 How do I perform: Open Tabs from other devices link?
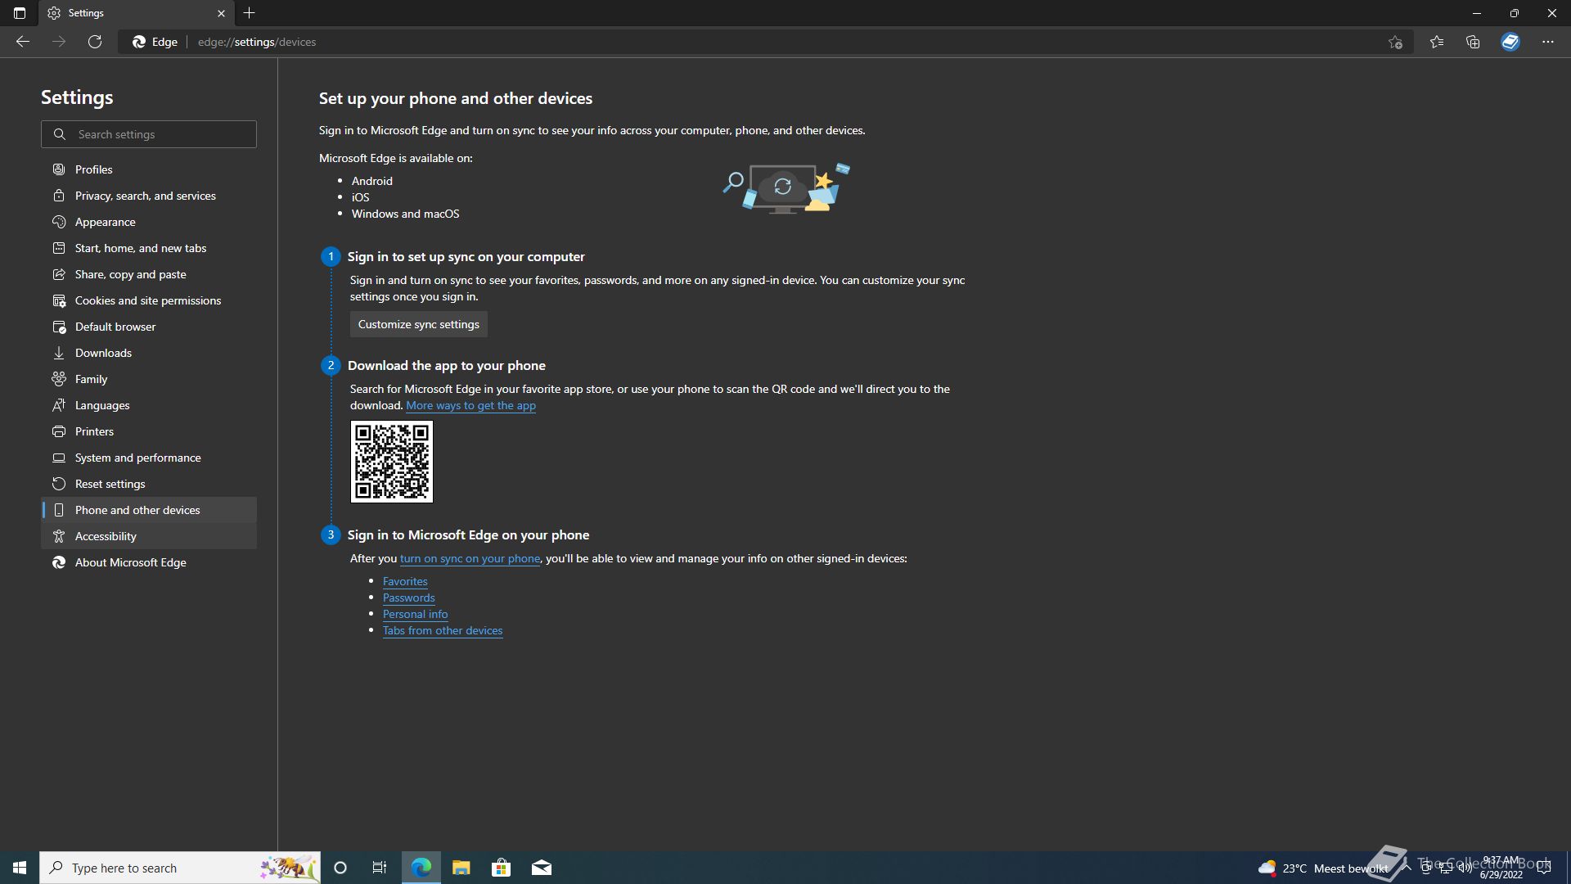click(443, 630)
